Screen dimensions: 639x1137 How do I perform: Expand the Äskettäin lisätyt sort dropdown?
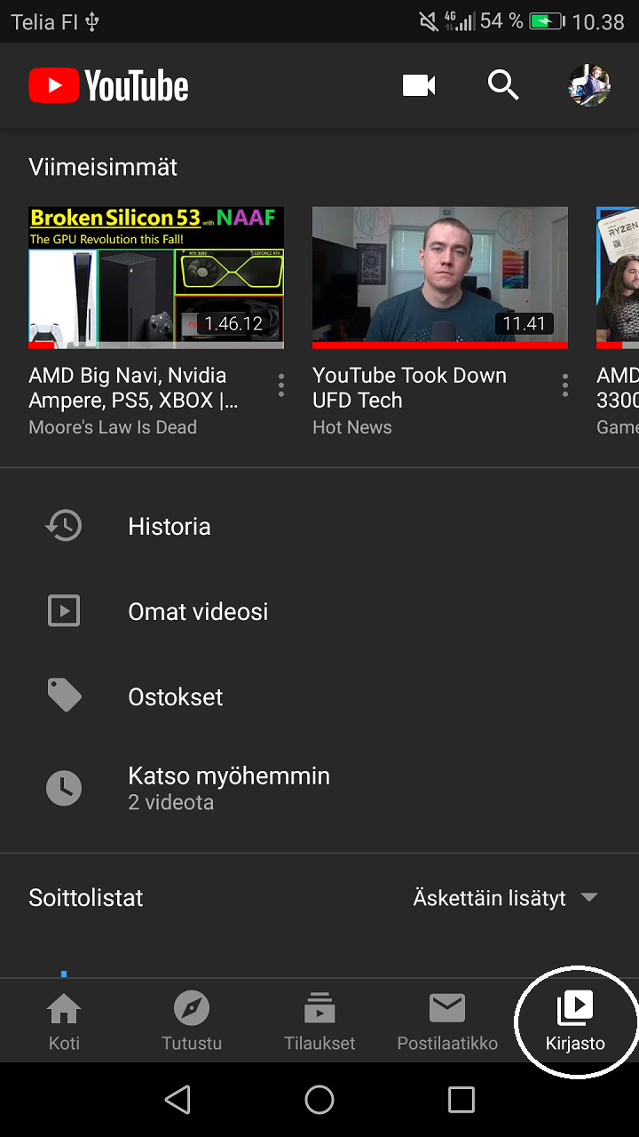coord(506,898)
